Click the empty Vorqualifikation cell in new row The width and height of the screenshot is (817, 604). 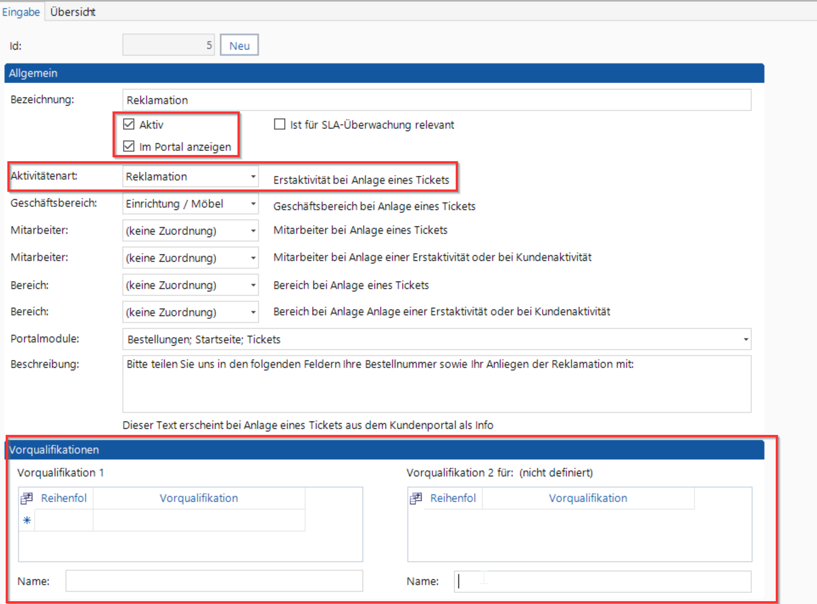pyautogui.click(x=199, y=520)
